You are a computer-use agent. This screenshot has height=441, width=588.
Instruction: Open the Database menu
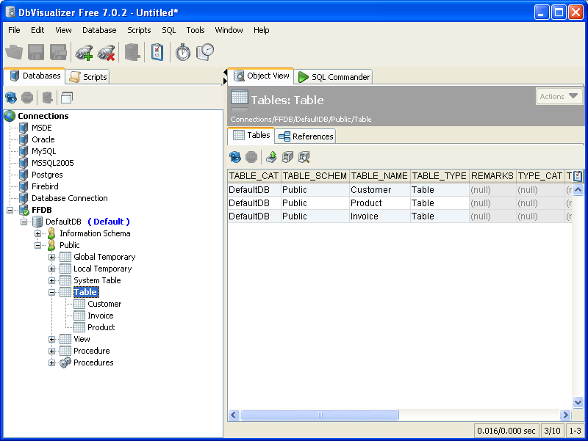(x=99, y=30)
